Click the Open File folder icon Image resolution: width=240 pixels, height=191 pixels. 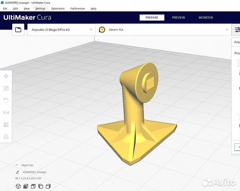(18, 30)
